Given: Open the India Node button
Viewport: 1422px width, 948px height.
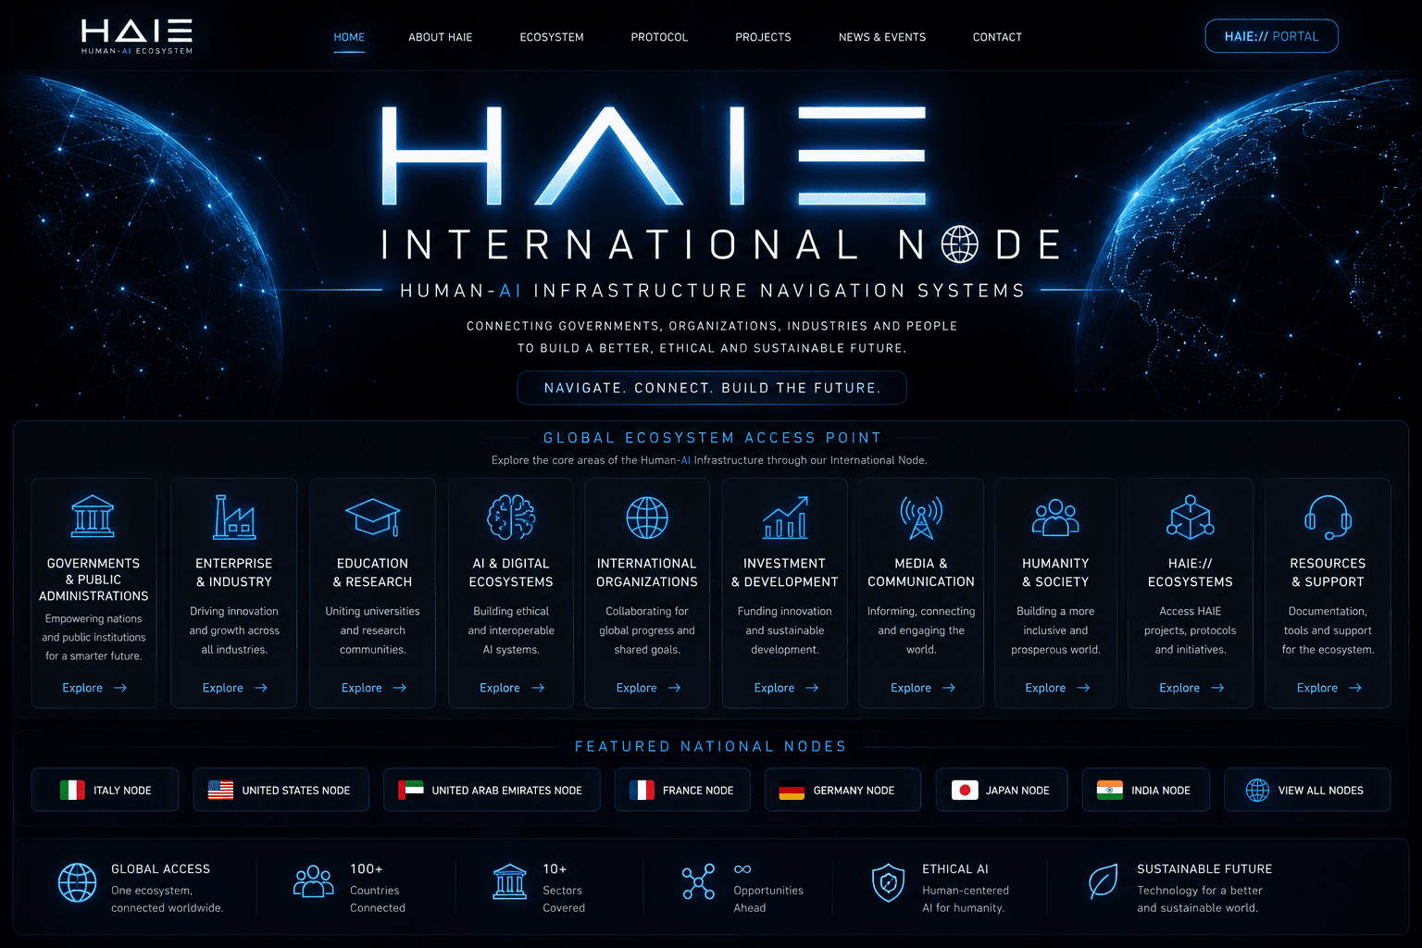Looking at the screenshot, I should pos(1146,790).
